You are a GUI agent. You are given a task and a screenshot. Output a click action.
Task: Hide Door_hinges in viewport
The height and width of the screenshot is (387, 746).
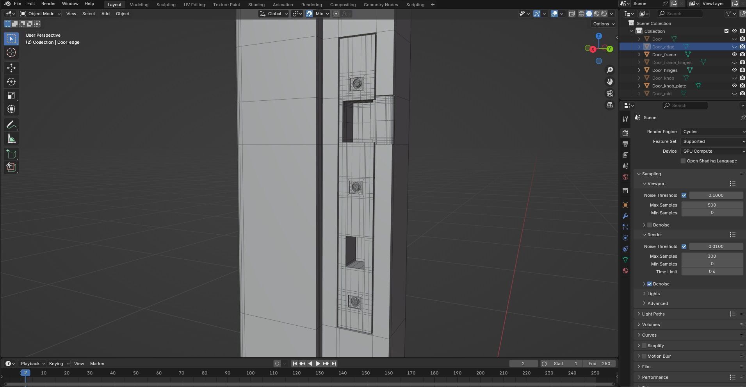734,70
